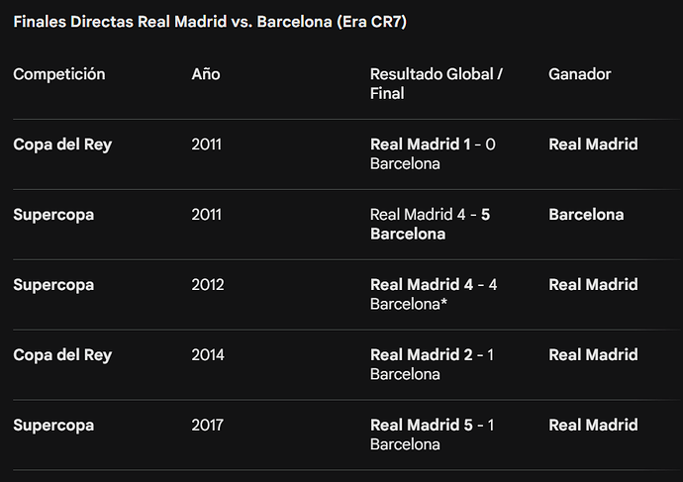683x482 pixels.
Task: Select the 2014 year cell
Action: pyautogui.click(x=208, y=355)
